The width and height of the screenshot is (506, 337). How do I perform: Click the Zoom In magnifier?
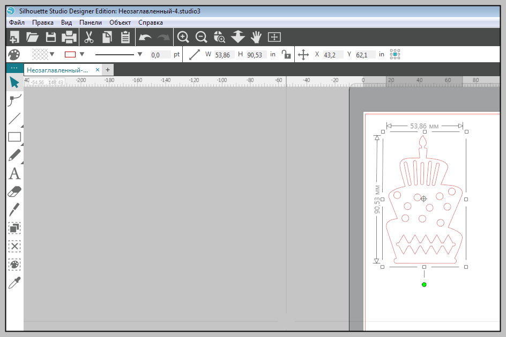click(x=183, y=37)
